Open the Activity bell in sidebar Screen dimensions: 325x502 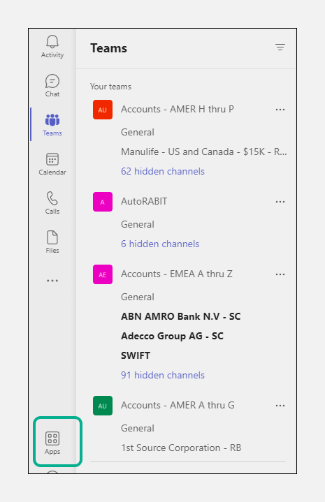pyautogui.click(x=52, y=47)
